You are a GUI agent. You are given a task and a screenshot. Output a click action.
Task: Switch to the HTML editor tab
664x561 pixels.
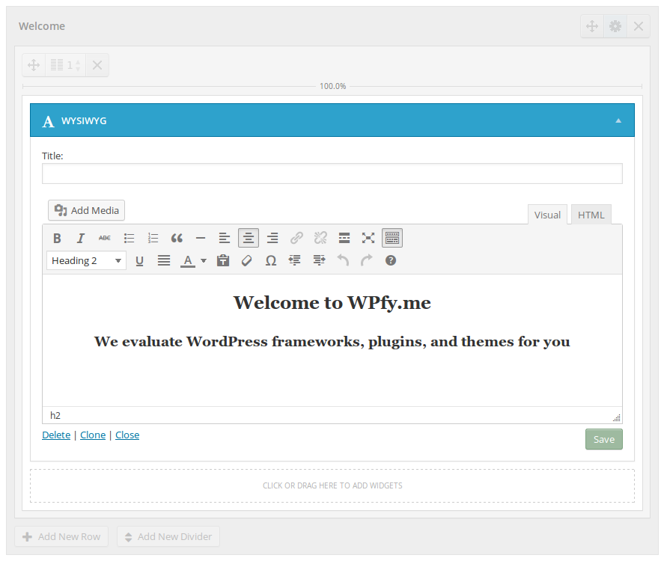pos(591,215)
